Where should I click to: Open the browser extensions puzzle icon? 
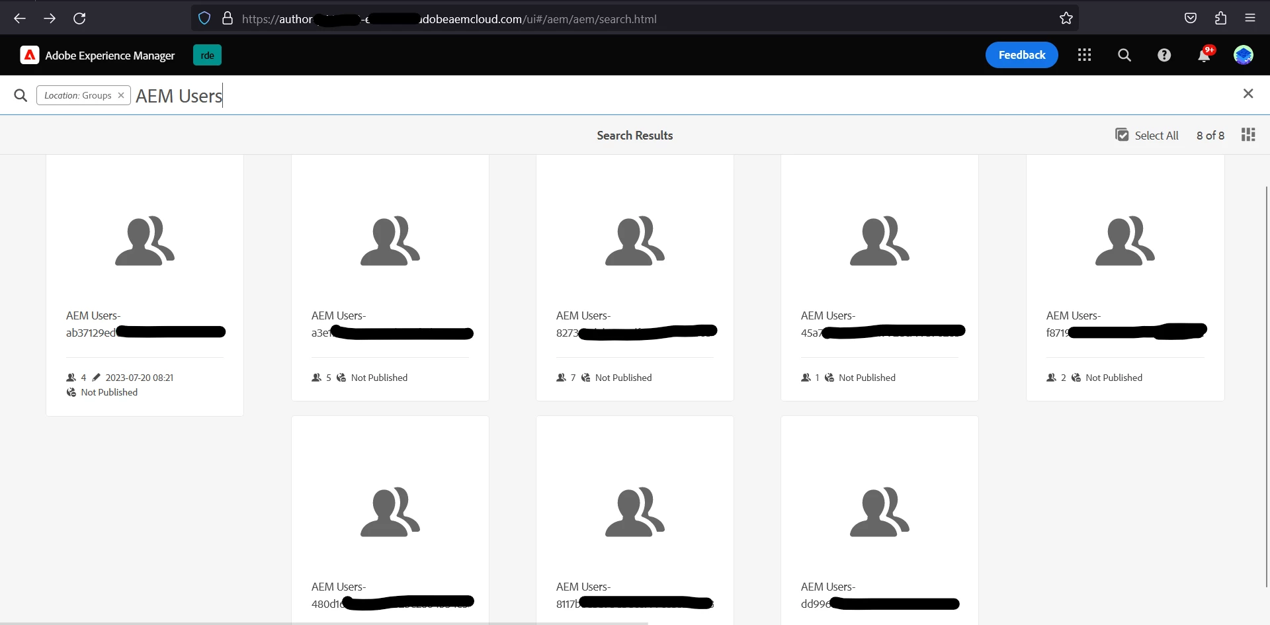point(1220,19)
